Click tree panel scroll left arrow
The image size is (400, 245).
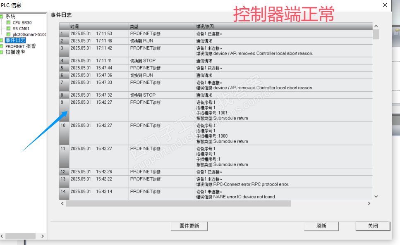click(2, 236)
